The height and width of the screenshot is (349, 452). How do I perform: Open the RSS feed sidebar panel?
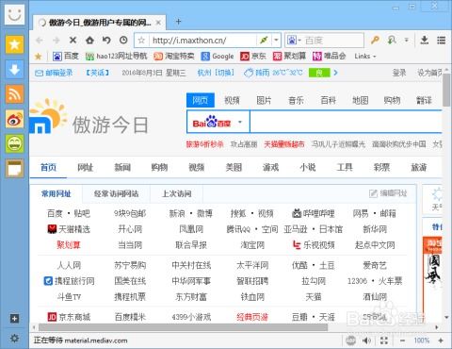click(x=14, y=94)
